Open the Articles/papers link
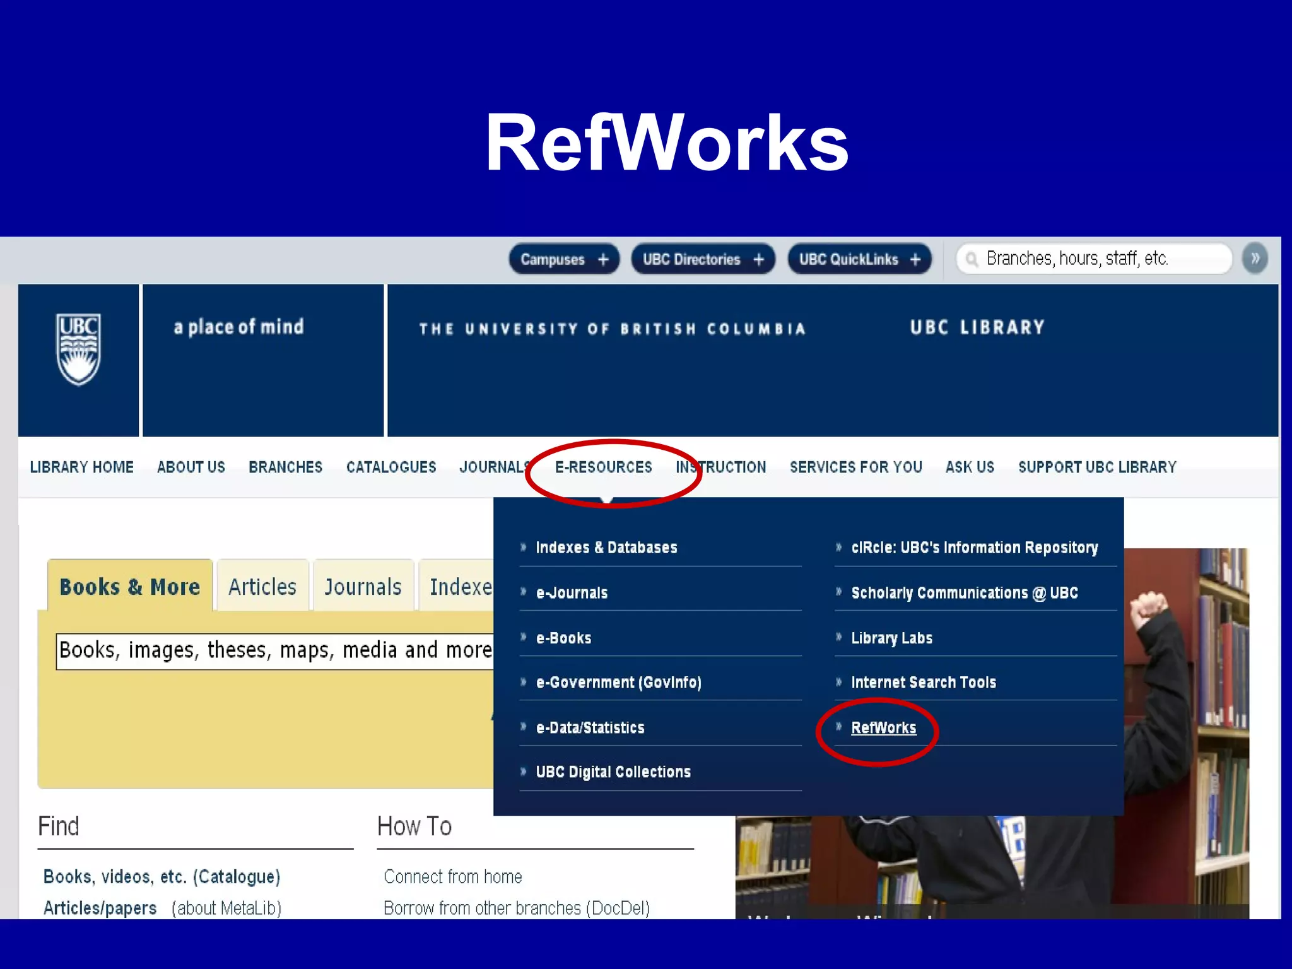Image resolution: width=1292 pixels, height=969 pixels. [100, 908]
